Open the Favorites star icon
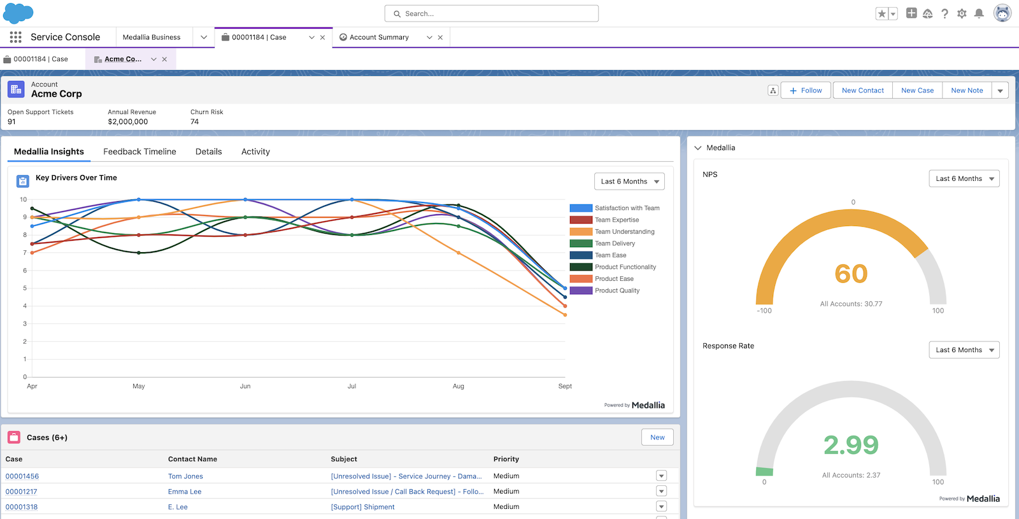The height and width of the screenshot is (519, 1019). (x=881, y=13)
